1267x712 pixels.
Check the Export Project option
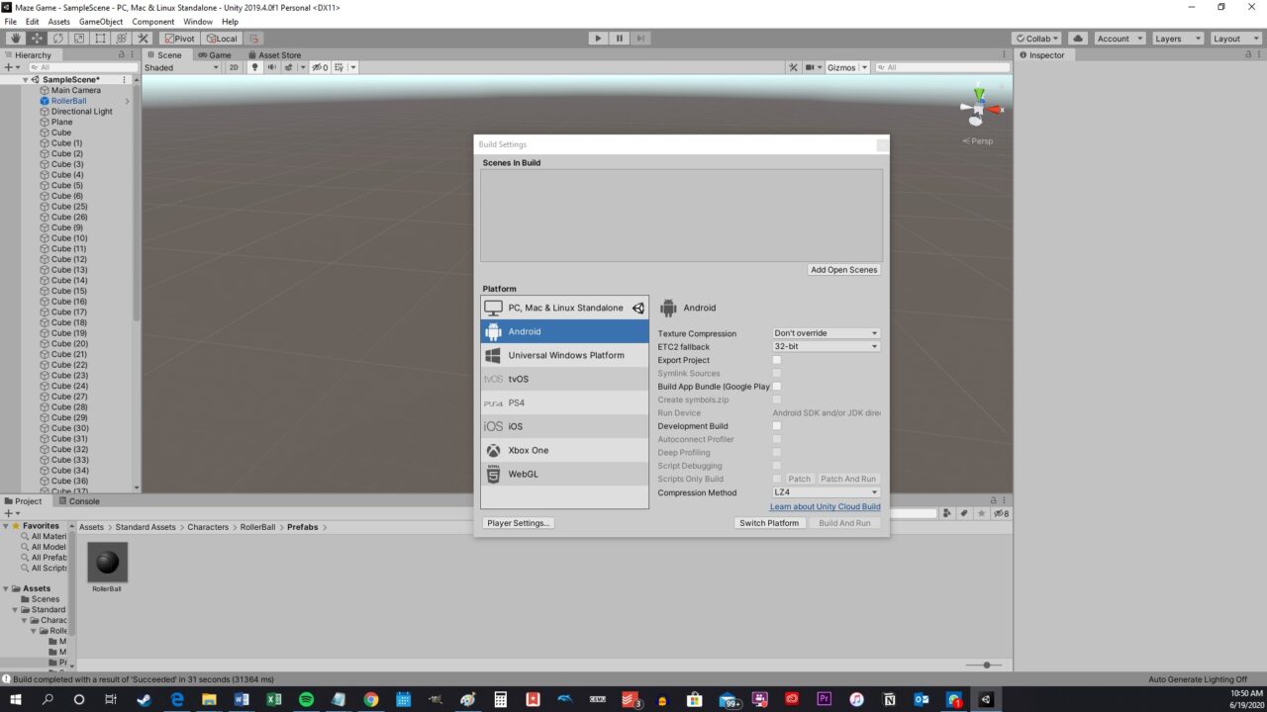pyautogui.click(x=776, y=360)
